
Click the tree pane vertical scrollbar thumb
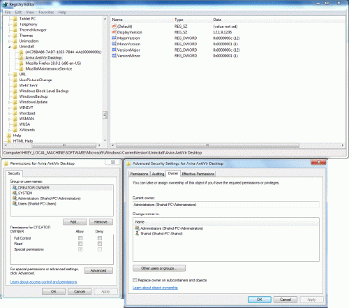(x=105, y=115)
